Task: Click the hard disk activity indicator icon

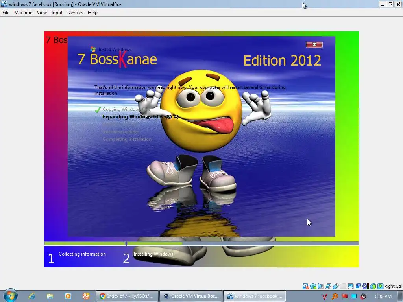Action: [305, 286]
